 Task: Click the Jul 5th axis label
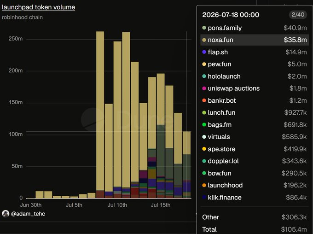click(x=74, y=205)
